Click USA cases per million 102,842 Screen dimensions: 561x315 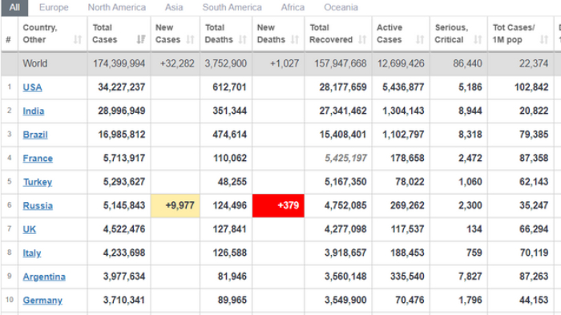531,87
